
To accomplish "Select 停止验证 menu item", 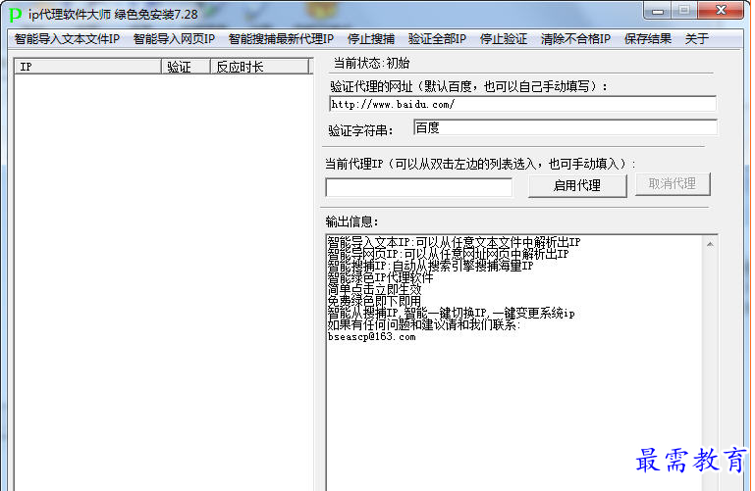I will coord(504,39).
